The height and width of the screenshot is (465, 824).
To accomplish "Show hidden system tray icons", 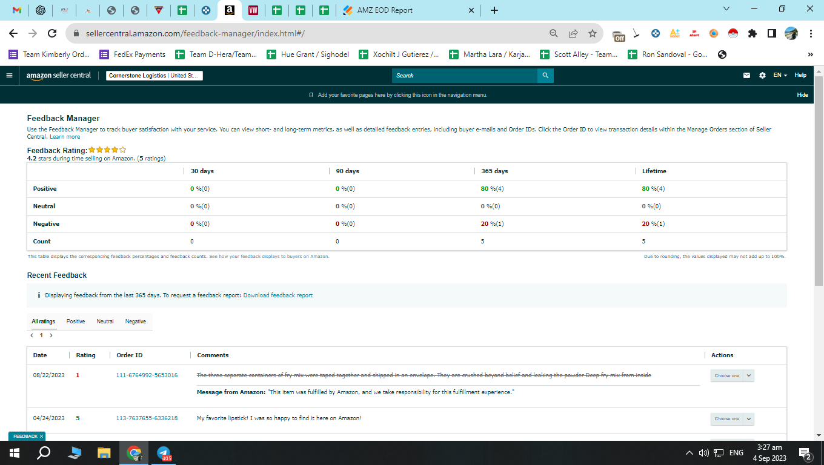I will [x=689, y=453].
